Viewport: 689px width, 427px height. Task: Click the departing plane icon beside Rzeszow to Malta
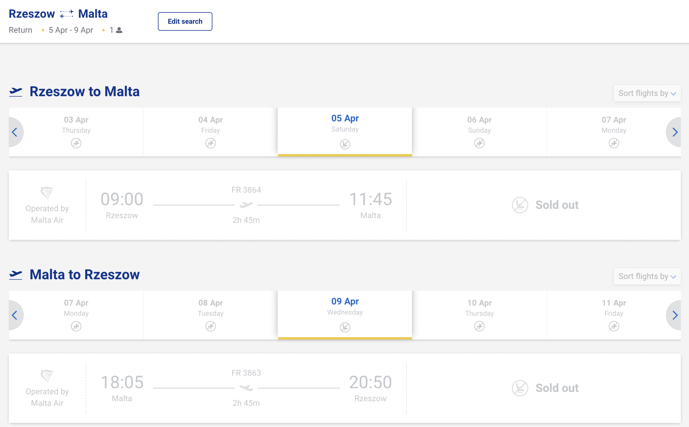pyautogui.click(x=16, y=92)
